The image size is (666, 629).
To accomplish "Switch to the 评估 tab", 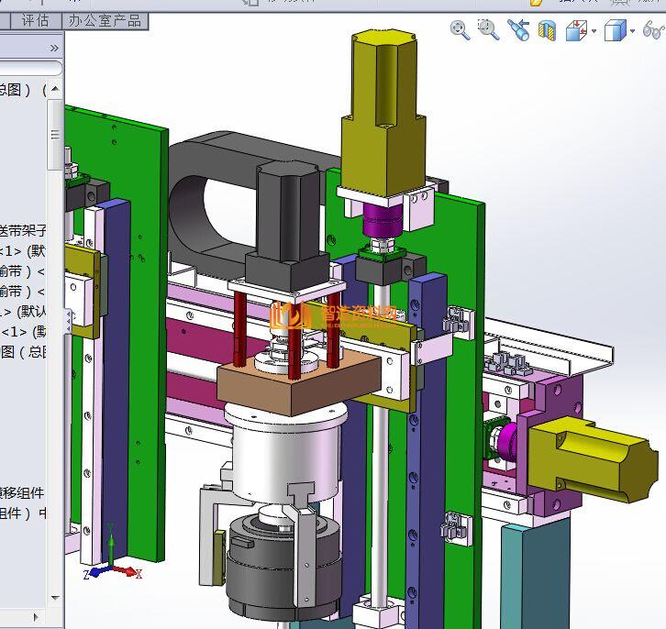I will pos(35,19).
